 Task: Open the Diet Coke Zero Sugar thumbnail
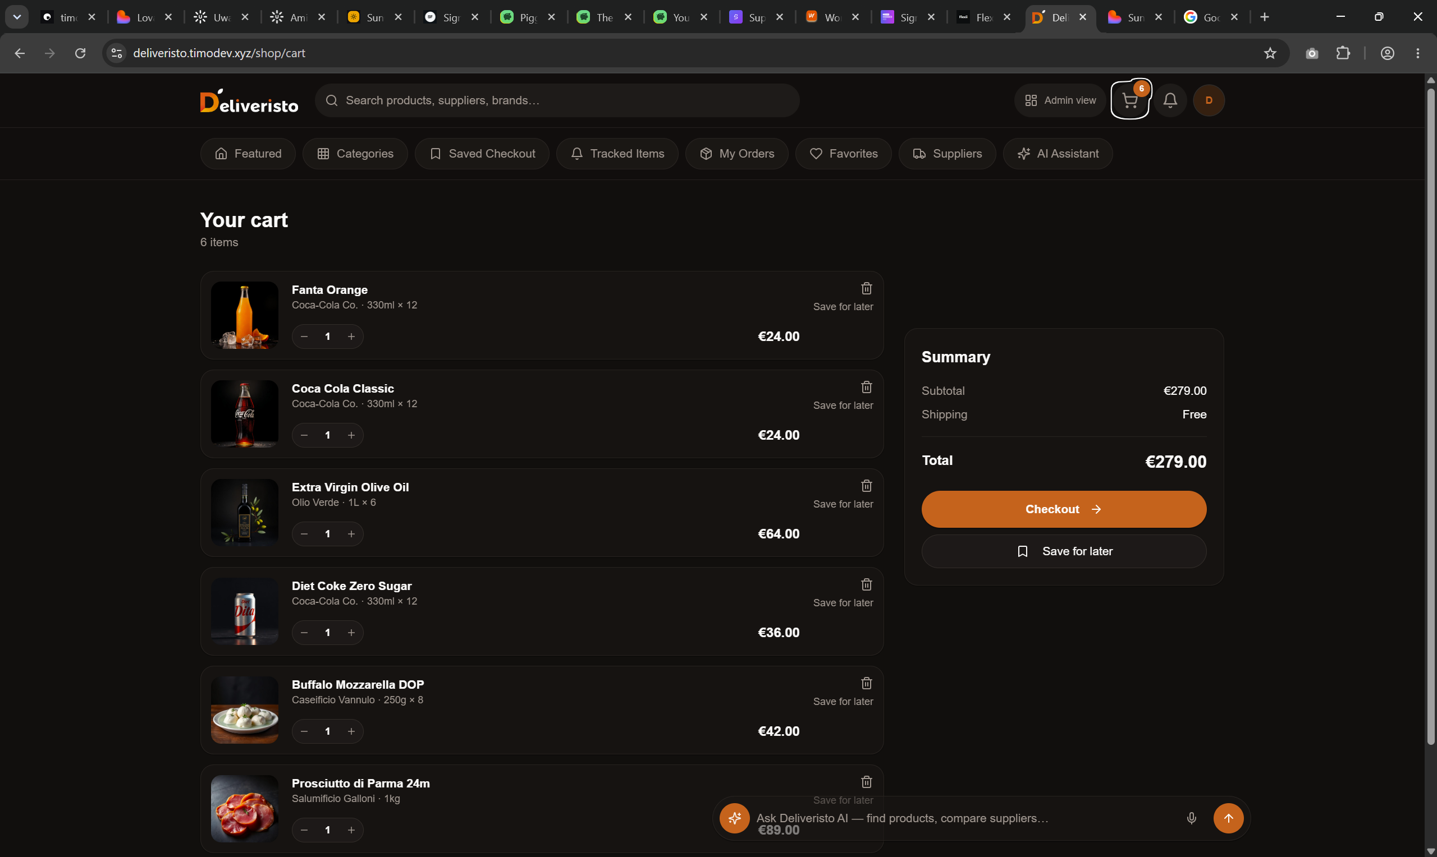click(244, 611)
